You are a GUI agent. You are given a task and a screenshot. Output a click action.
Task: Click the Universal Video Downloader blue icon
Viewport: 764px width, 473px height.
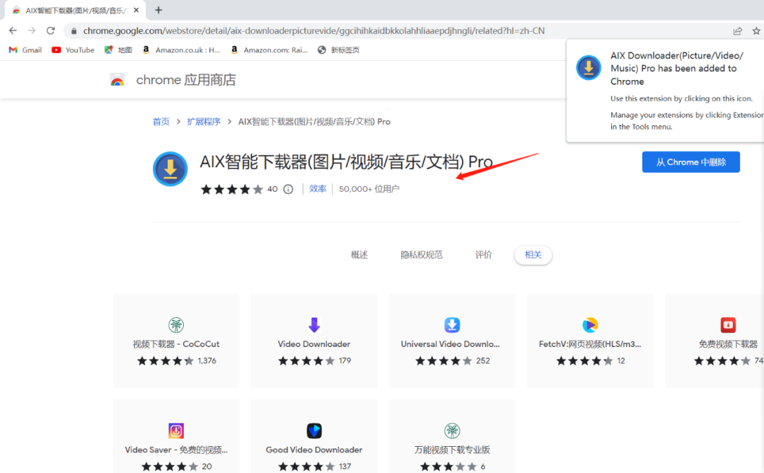451,324
